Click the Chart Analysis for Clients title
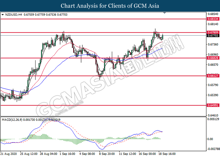 pos(110,6)
